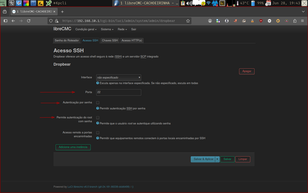Open the Interface dropdown
This screenshot has width=308, height=193.
coord(119,78)
